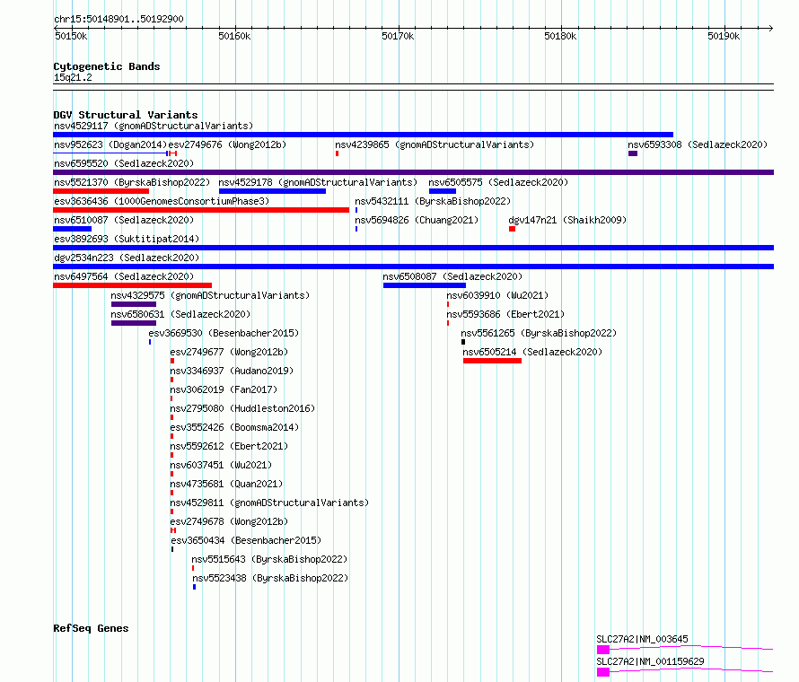Open nsv5694826 (Chuang2021) variant
Screen dimensions: 799x682
tap(417, 220)
